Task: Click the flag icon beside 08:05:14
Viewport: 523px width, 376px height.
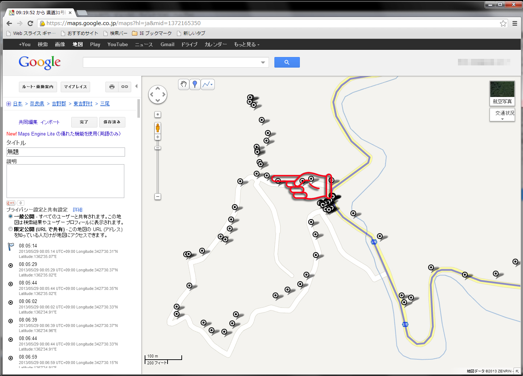Action: pos(11,247)
